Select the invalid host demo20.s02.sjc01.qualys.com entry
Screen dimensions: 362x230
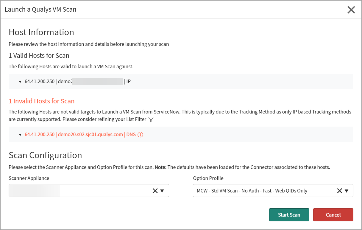point(80,134)
